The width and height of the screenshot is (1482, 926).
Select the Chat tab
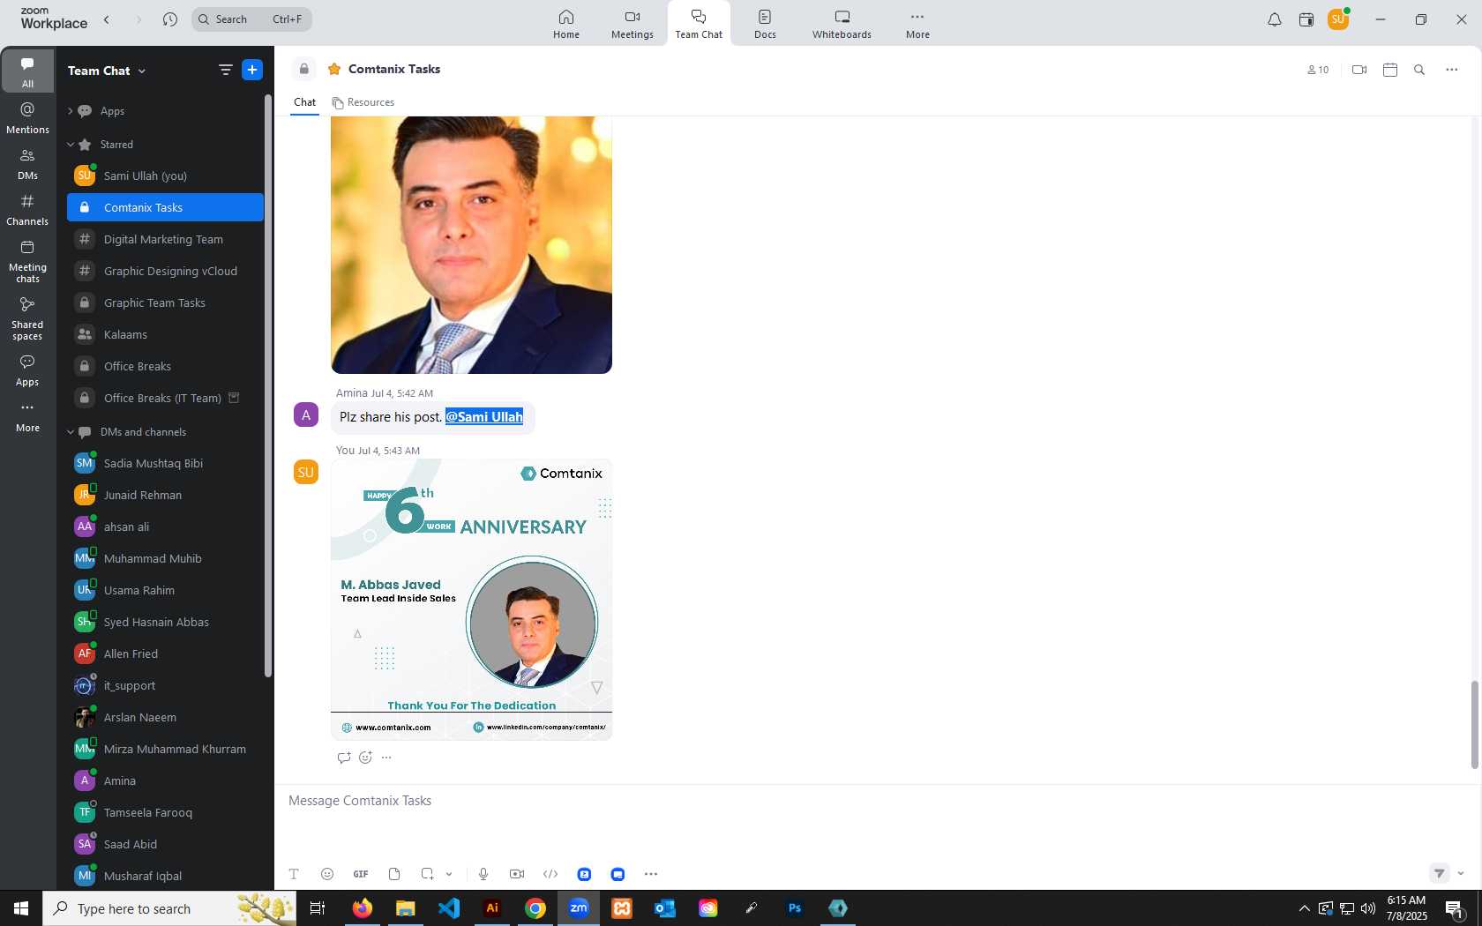304,102
